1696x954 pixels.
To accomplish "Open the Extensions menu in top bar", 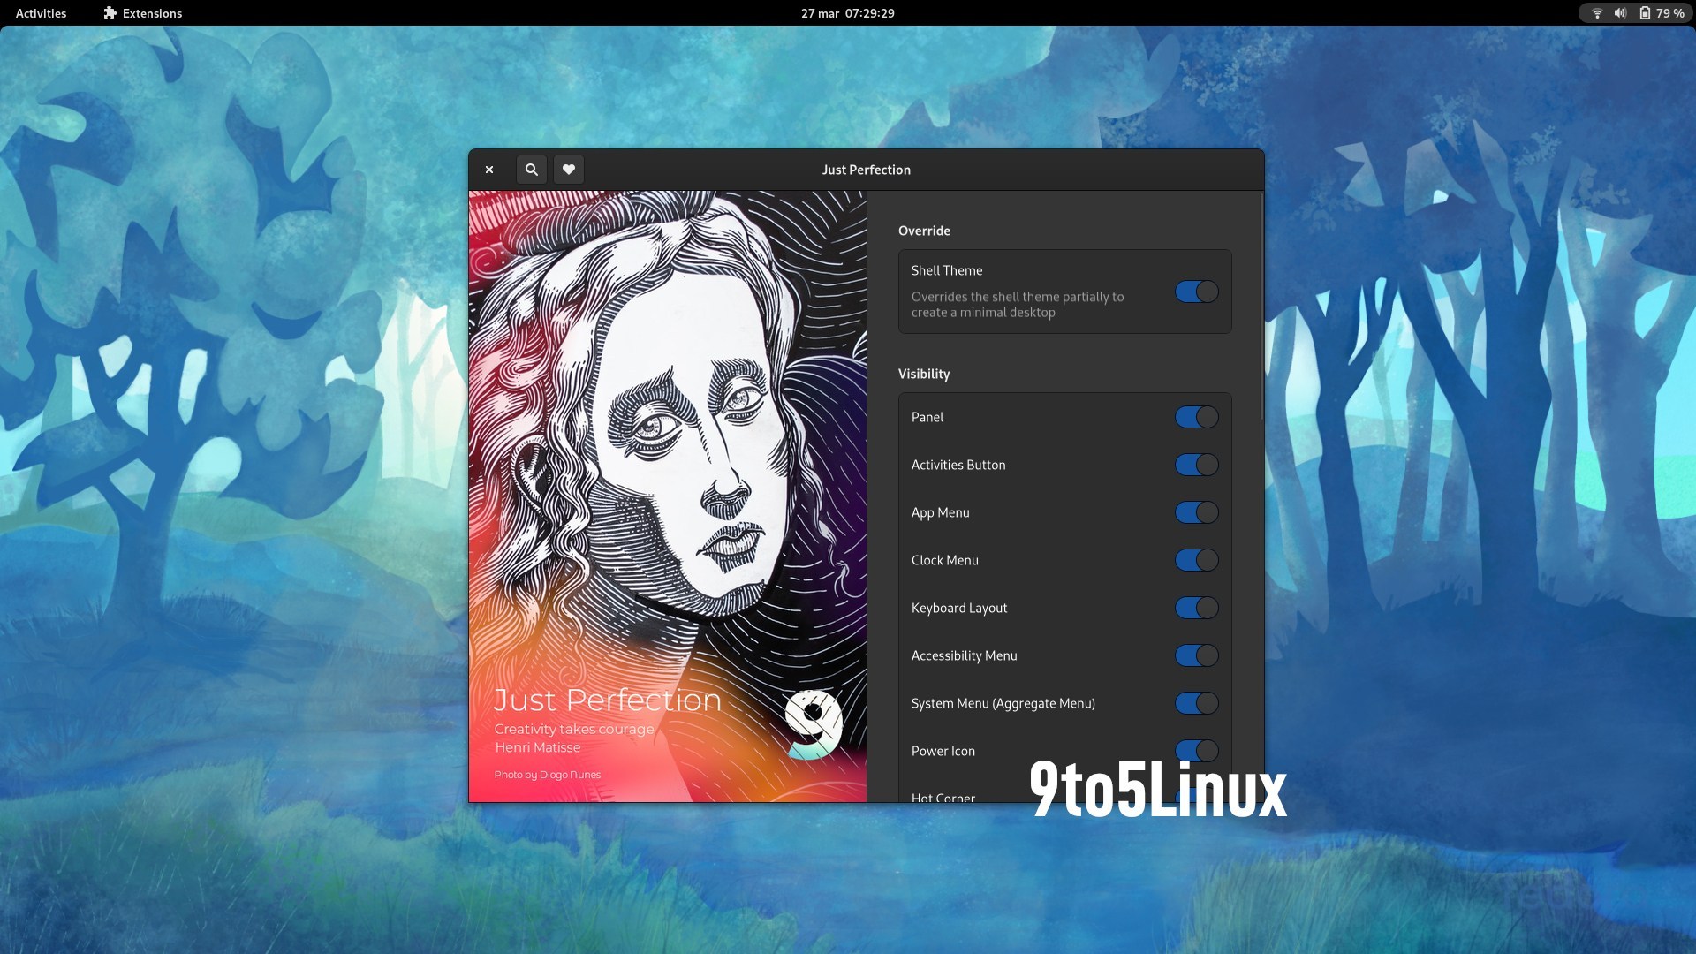I will coord(141,13).
